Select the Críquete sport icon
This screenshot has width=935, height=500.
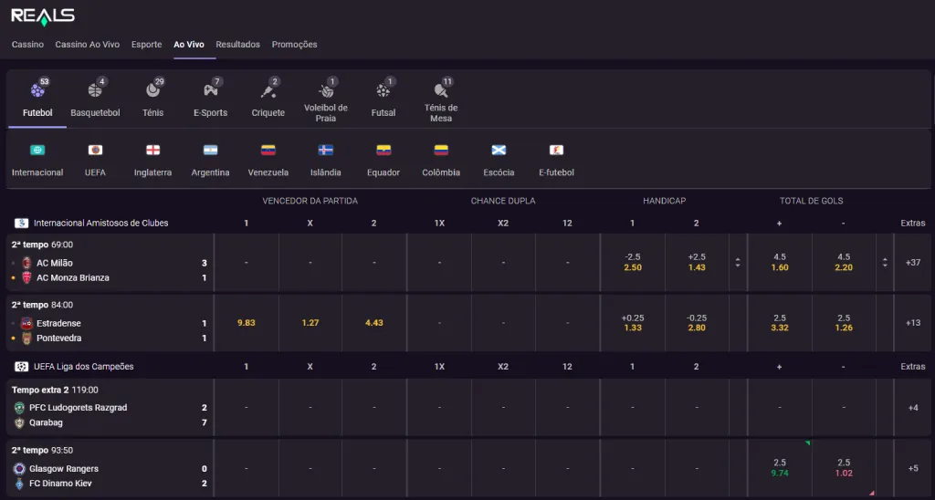coord(268,91)
